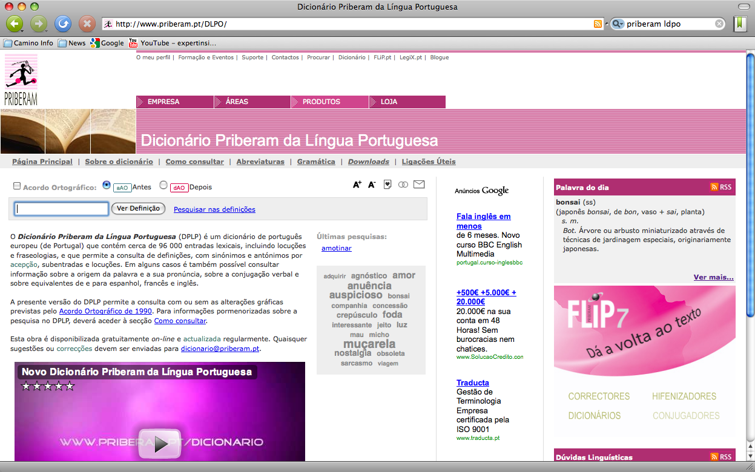755x472 pixels.
Task: Click the aAO badge icon
Action: 122,188
